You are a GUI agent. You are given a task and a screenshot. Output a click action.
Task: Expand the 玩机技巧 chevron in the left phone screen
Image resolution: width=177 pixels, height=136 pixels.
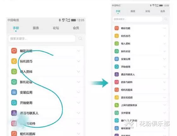click(79, 61)
